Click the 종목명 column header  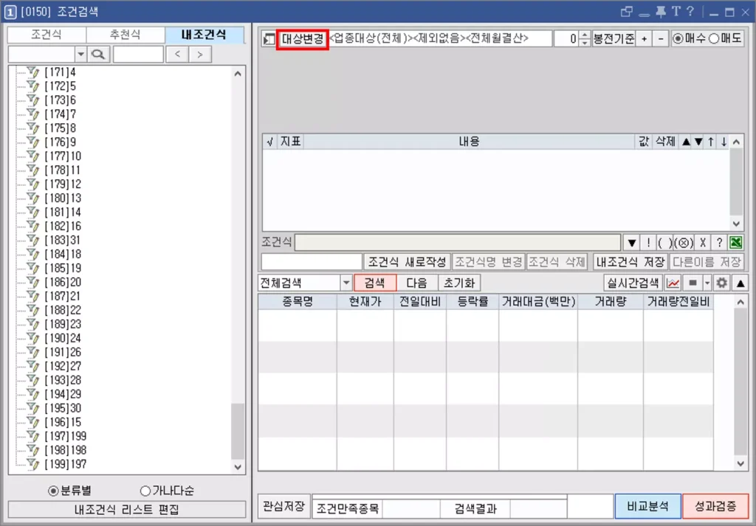(x=298, y=302)
